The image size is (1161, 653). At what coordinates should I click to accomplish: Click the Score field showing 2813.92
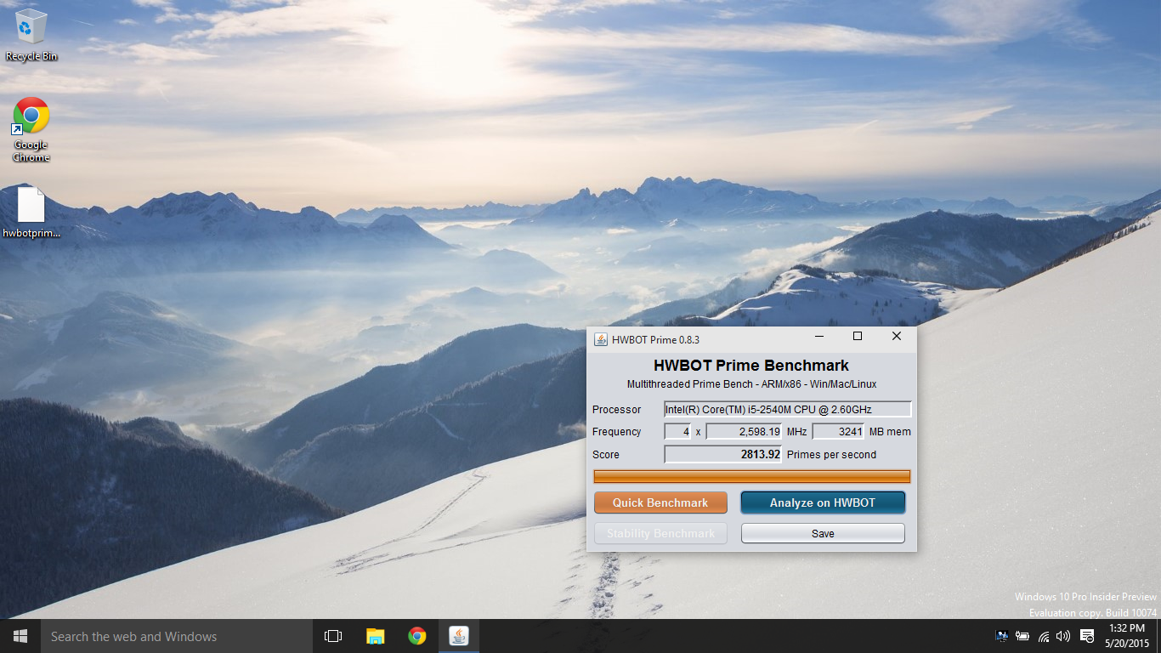pos(722,454)
